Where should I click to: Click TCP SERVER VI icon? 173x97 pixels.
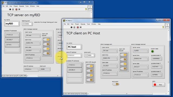point(90,8)
